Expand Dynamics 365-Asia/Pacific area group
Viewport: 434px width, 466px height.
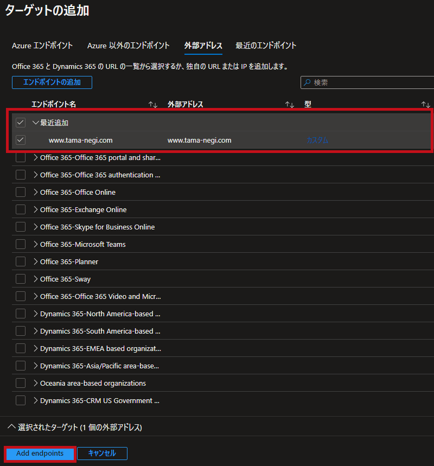(x=36, y=366)
